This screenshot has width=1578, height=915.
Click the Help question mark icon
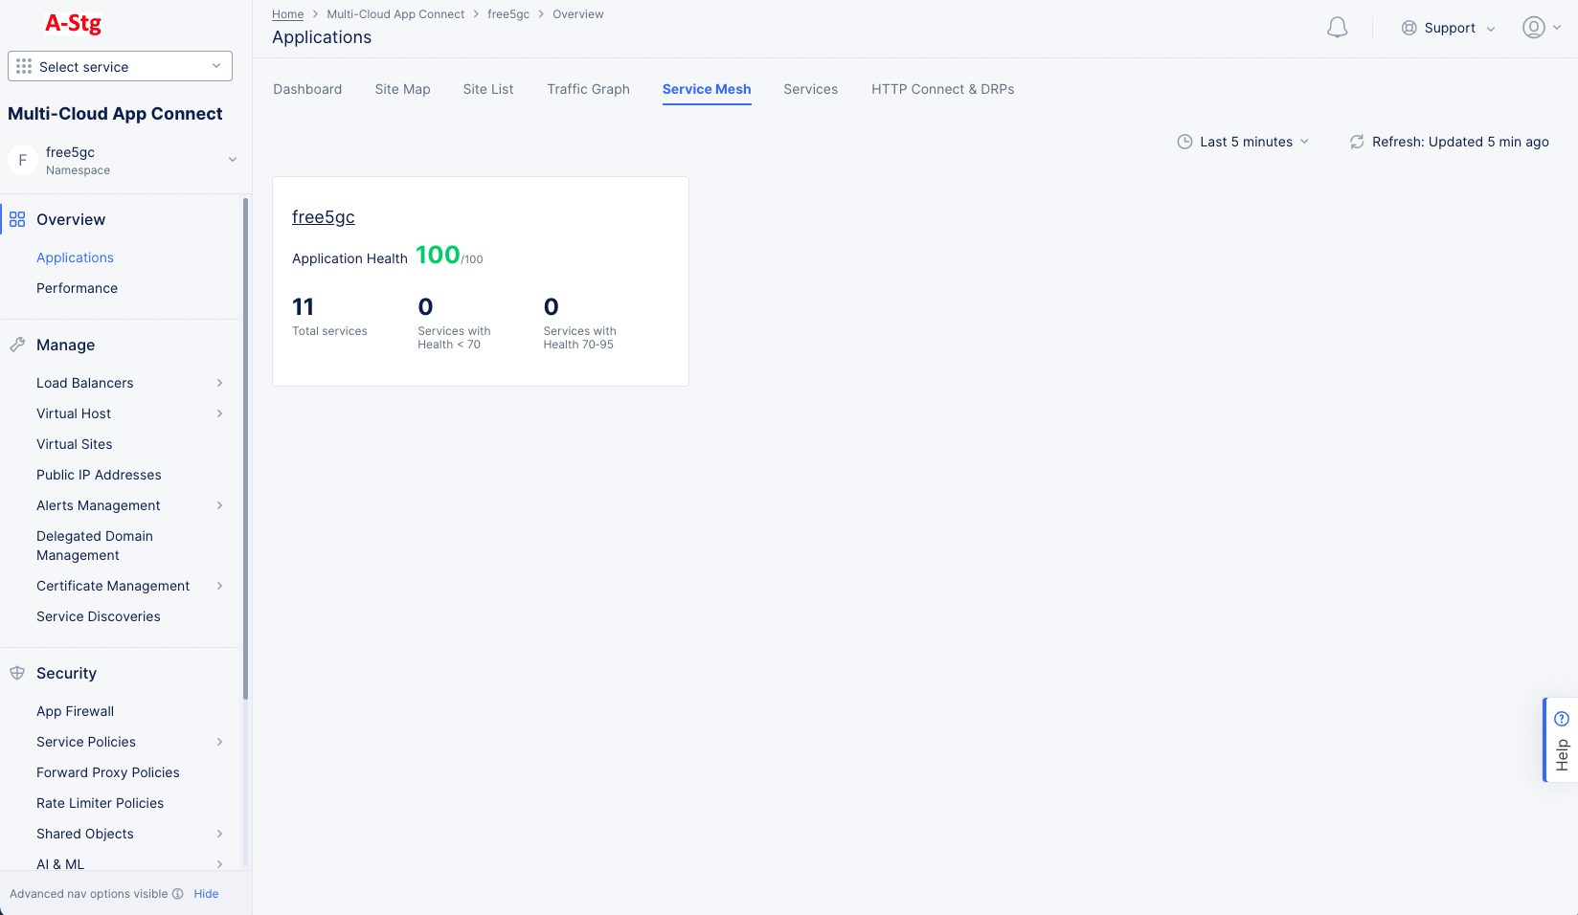[1562, 719]
